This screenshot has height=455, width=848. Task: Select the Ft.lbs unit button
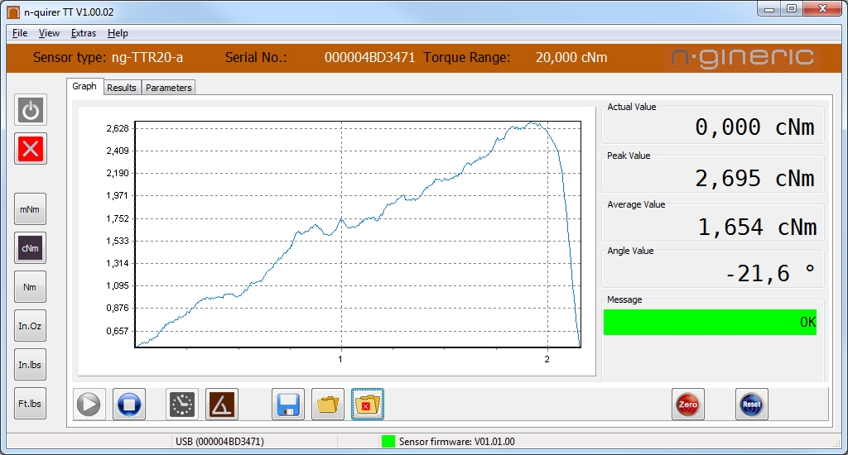tap(31, 404)
